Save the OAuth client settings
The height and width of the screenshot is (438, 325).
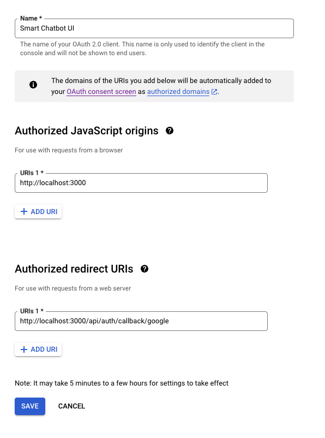click(29, 406)
